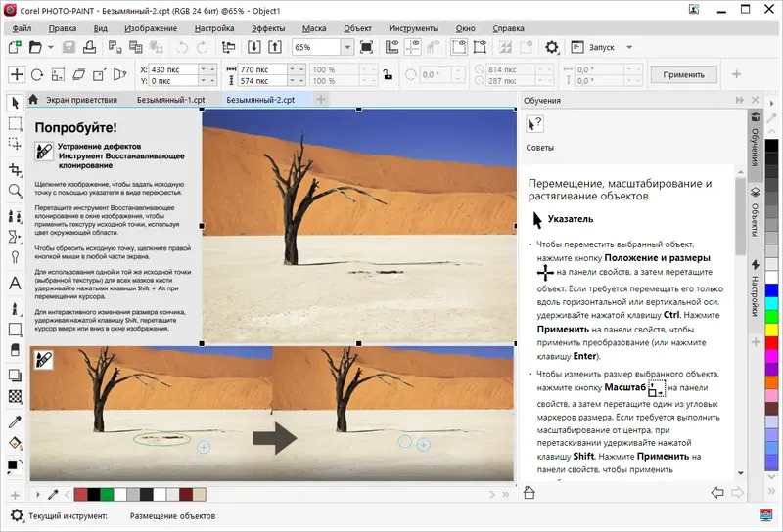Open the 65% zoom level dropdown

[347, 47]
